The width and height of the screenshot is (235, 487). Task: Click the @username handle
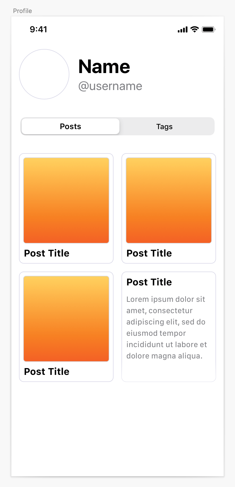click(110, 86)
